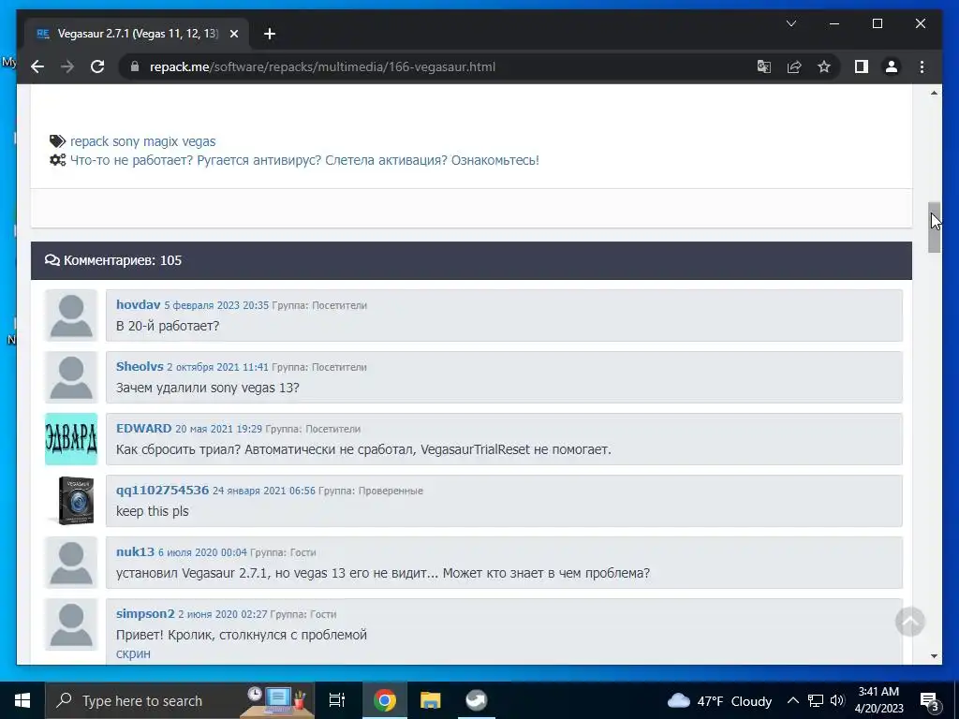Expand the tab search dropdown
Screen dimensions: 959x719
(790, 23)
